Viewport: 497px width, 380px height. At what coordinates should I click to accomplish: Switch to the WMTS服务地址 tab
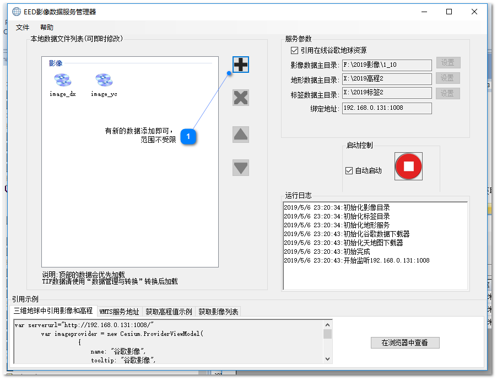click(x=119, y=312)
